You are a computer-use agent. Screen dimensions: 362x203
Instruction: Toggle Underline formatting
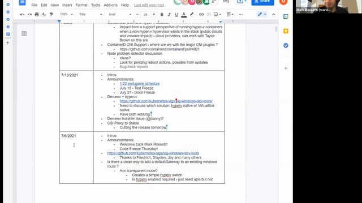(x=176, y=15)
